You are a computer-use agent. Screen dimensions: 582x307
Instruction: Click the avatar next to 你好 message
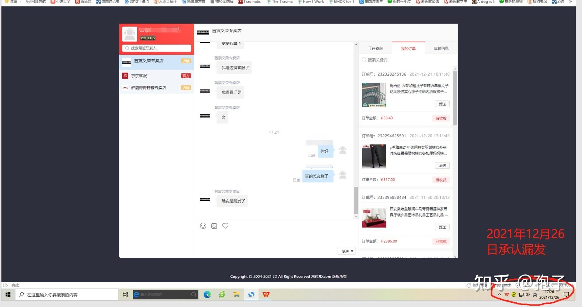point(343,150)
